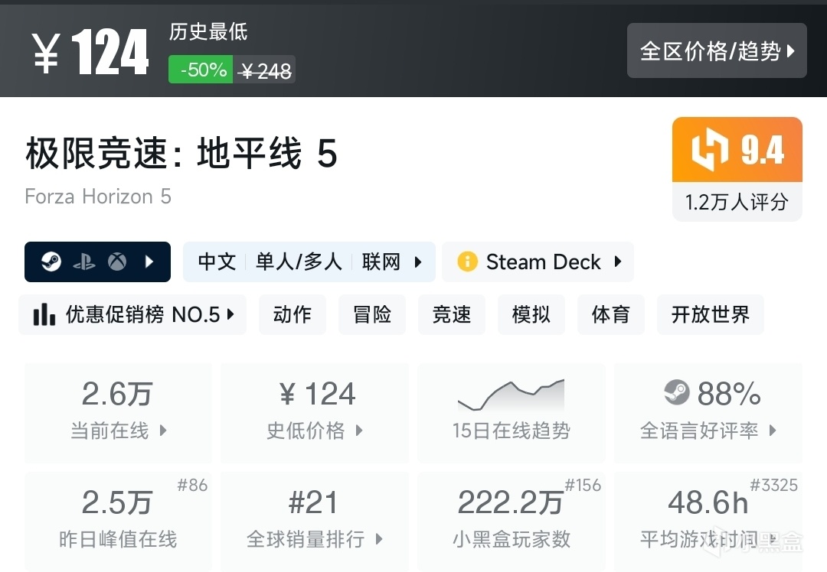Screen dimensions: 827x572
Task: Click the Steam Deck yellow info icon
Action: [x=467, y=262]
